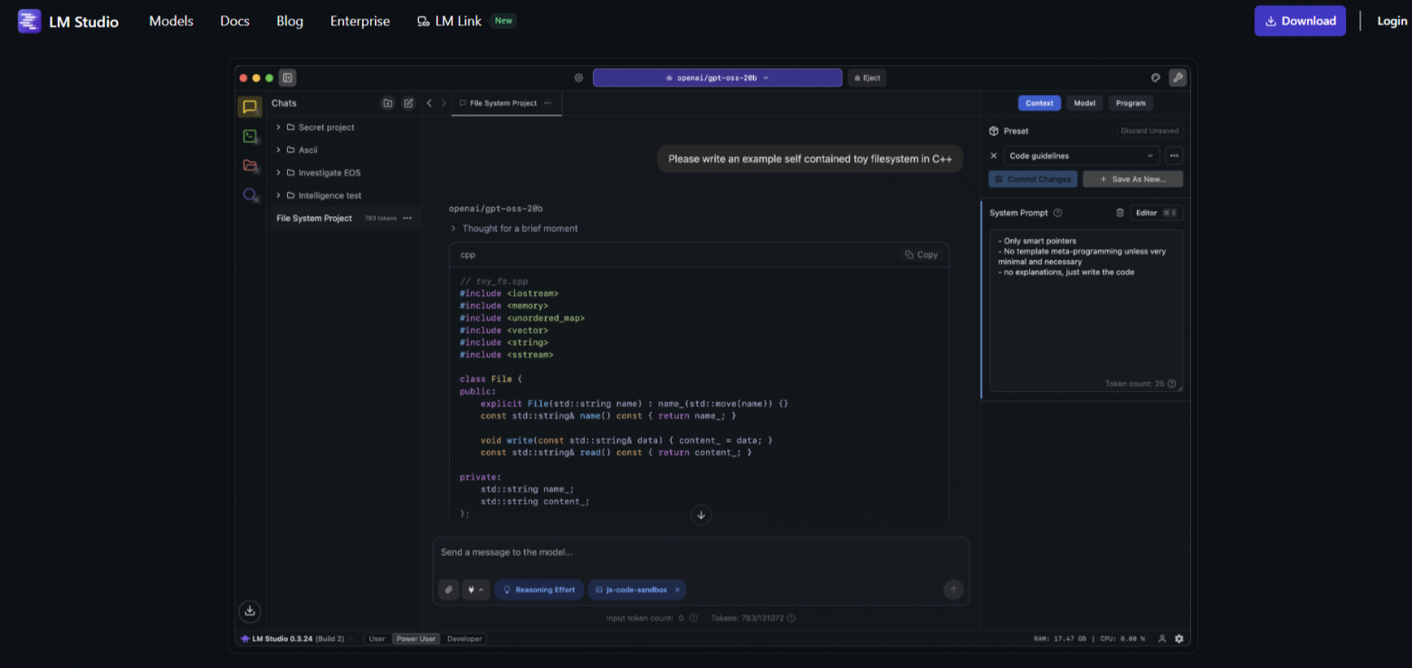Switch to Developer mode in status bar
Screen dimensions: 1412x668
point(465,639)
